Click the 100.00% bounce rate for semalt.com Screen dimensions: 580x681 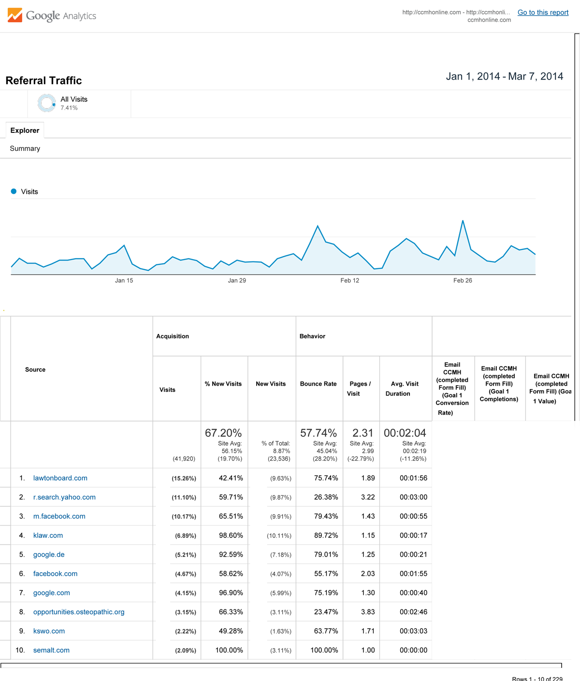pyautogui.click(x=324, y=650)
